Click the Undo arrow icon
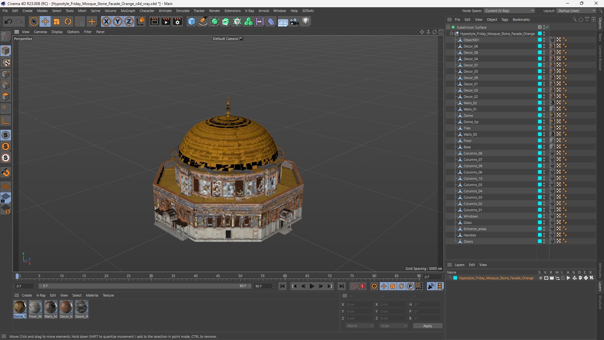Screen dimensions: 604x340 coord(8,21)
